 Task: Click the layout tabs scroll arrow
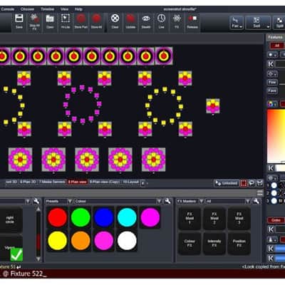(x=142, y=183)
